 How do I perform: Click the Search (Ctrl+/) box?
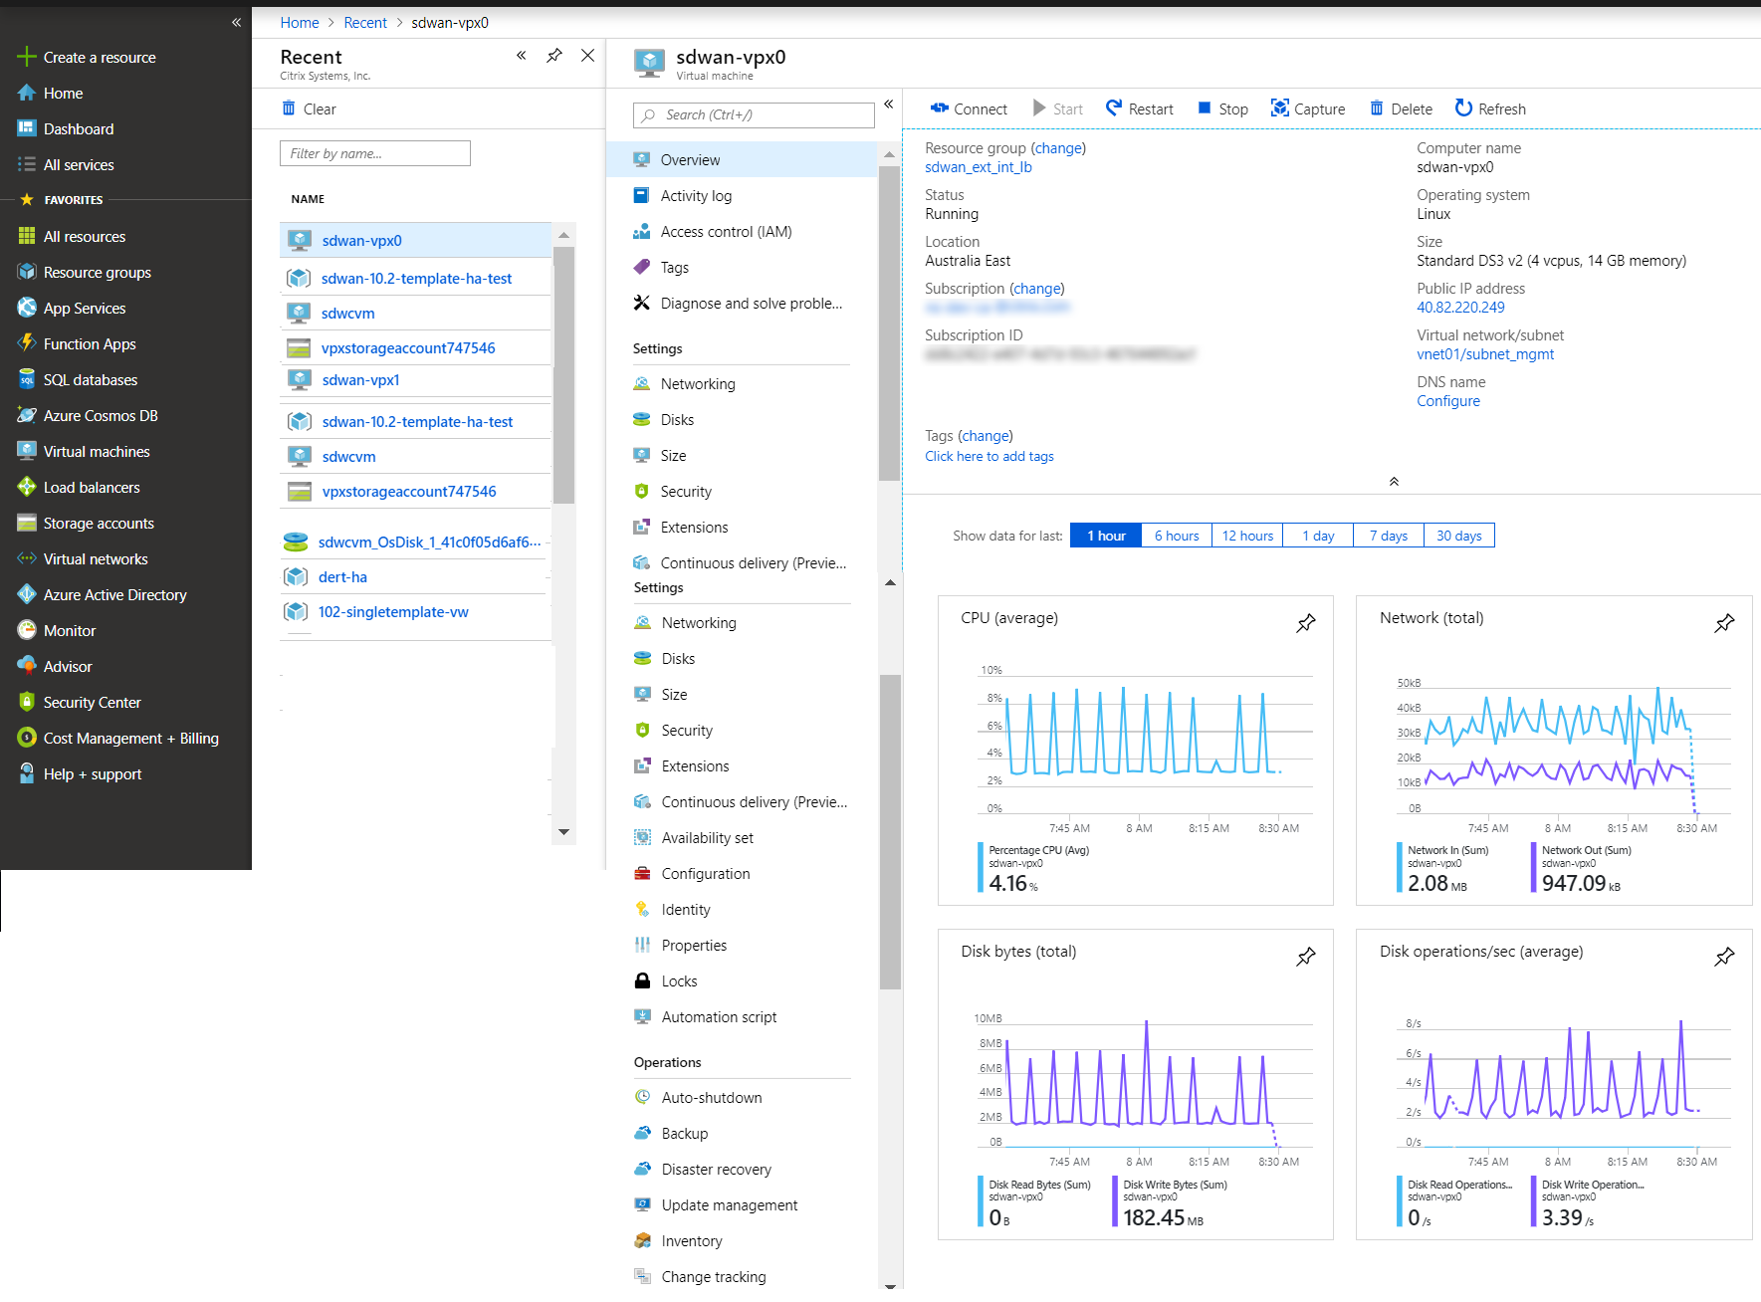[x=754, y=115]
